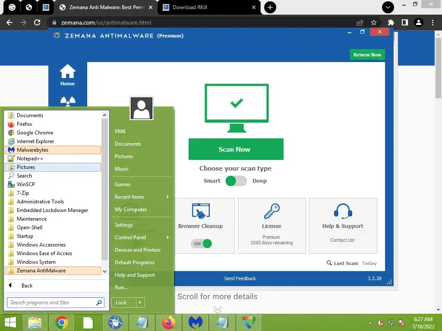Click the Scan Now button
The width and height of the screenshot is (442, 331).
236,149
